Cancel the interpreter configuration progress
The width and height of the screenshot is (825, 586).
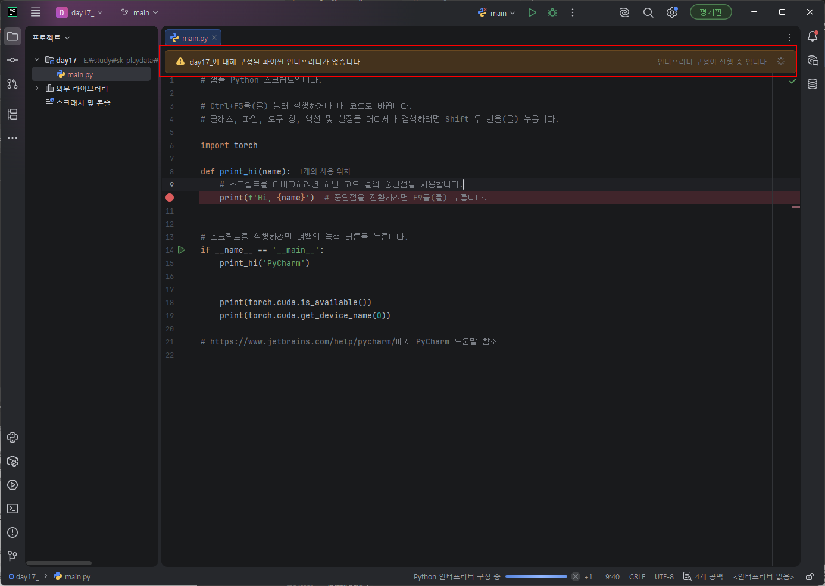click(x=576, y=576)
